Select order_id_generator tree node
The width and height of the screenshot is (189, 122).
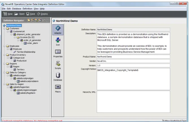click(32, 40)
